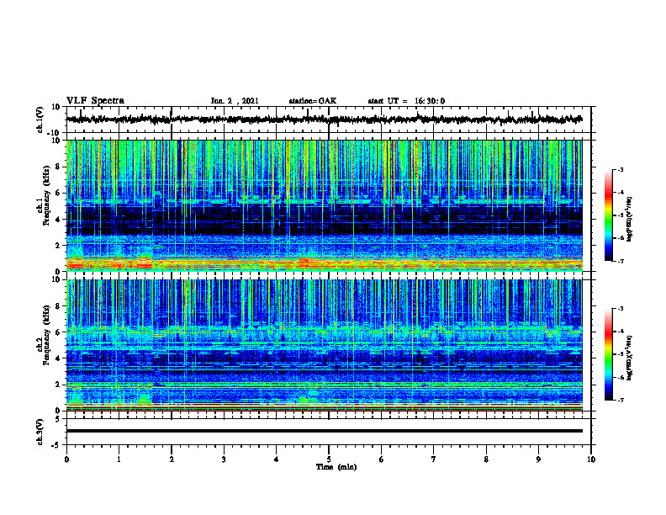
Task: Click the time axis tick label "4"
Action: coord(277,459)
